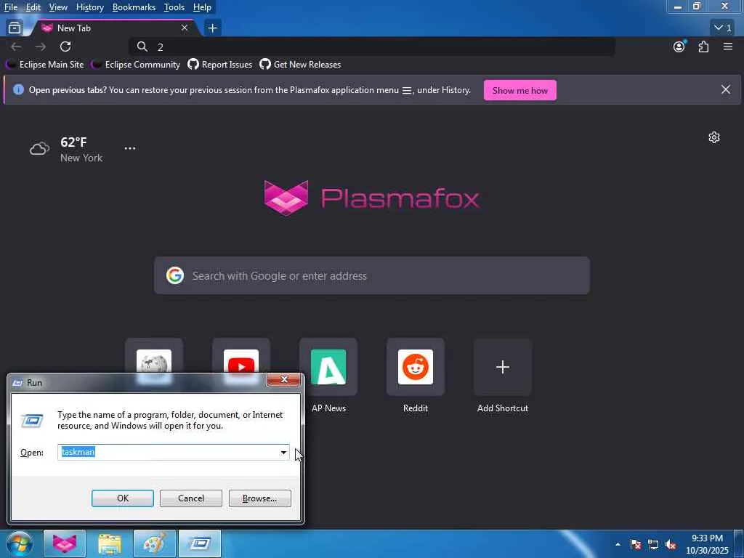Click the Run dialog taskbar button
Viewport: 744px width, 558px height.
point(200,543)
